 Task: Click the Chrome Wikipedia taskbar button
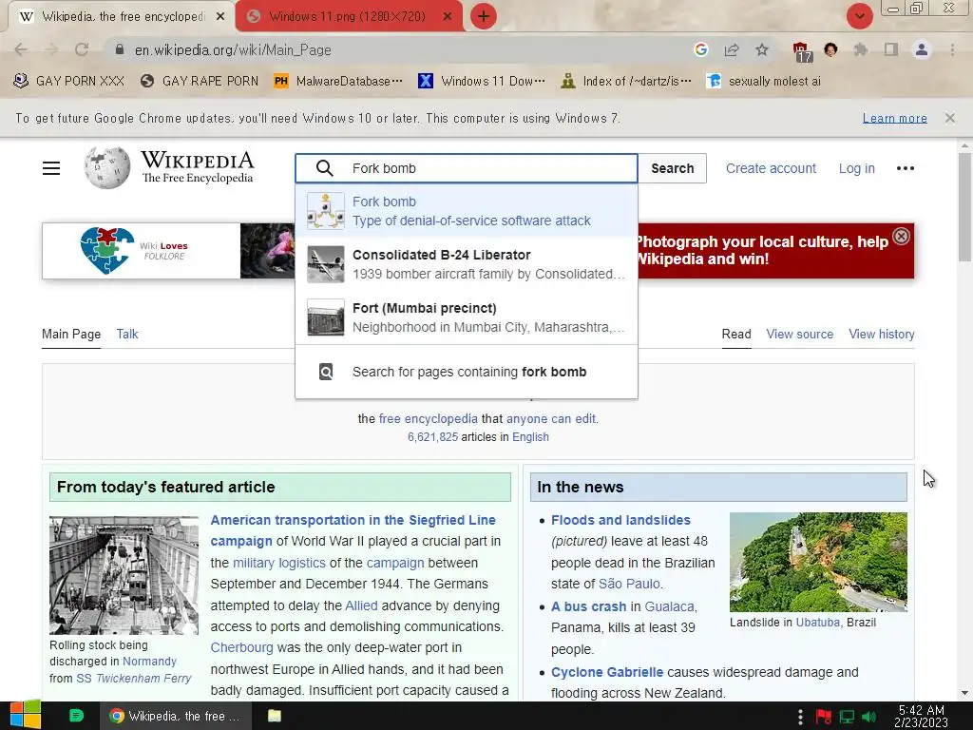pos(176,716)
